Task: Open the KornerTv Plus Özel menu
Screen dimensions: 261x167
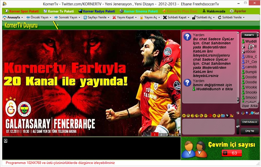Action: [x=180, y=11]
